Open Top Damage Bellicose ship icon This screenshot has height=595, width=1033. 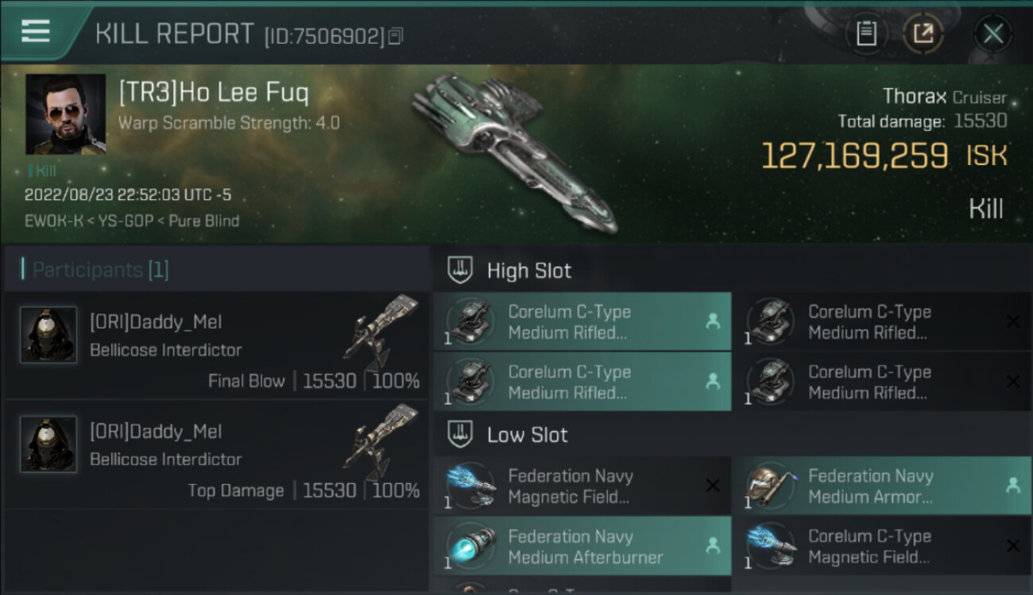click(x=381, y=441)
